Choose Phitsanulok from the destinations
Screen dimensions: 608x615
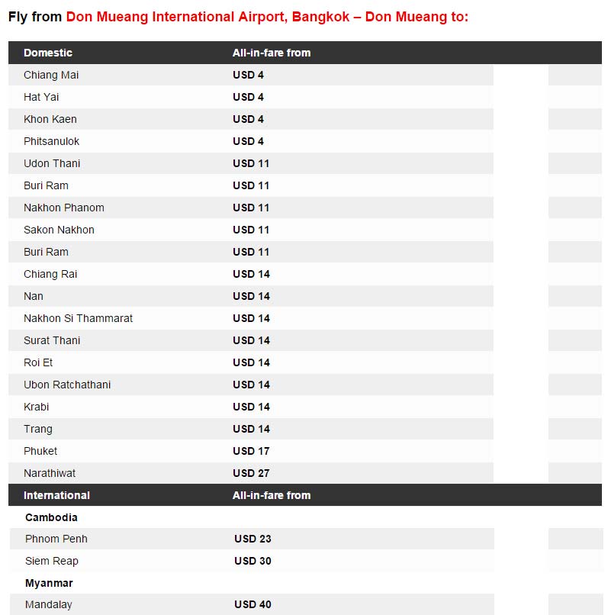click(52, 141)
